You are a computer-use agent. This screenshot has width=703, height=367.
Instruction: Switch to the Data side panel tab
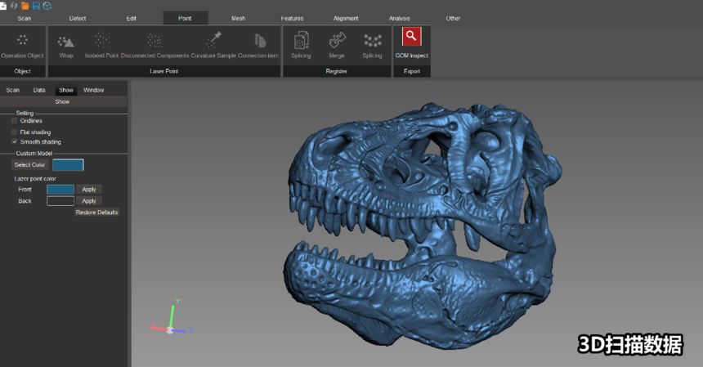(x=39, y=90)
